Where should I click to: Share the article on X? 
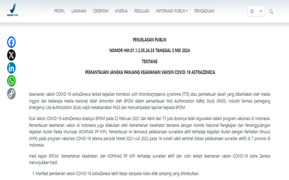point(11,55)
